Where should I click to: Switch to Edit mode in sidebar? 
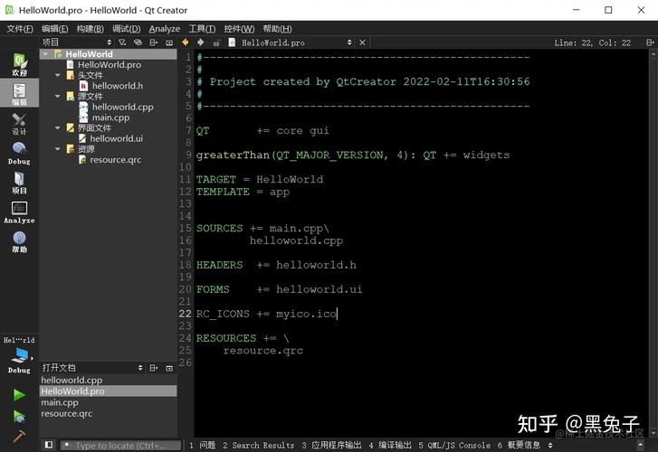coord(19,93)
